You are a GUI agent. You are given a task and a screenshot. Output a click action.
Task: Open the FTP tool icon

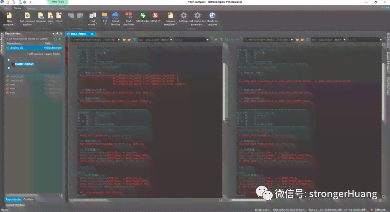(x=105, y=16)
